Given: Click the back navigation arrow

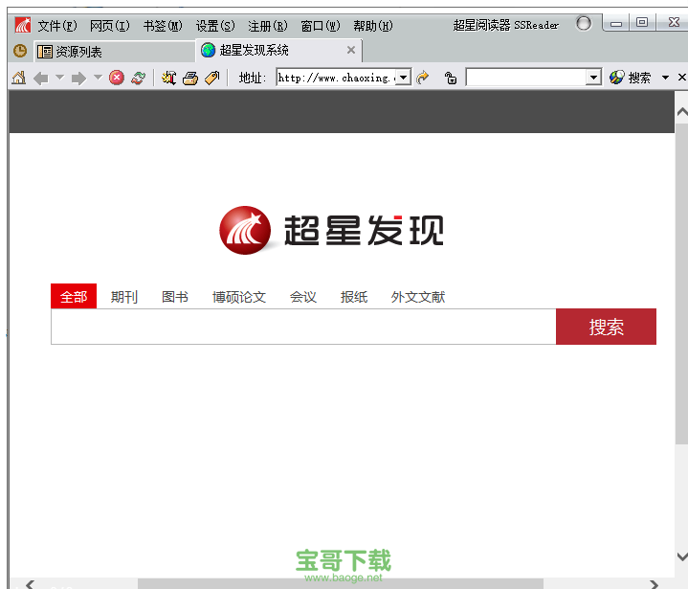Looking at the screenshot, I should [x=40, y=78].
